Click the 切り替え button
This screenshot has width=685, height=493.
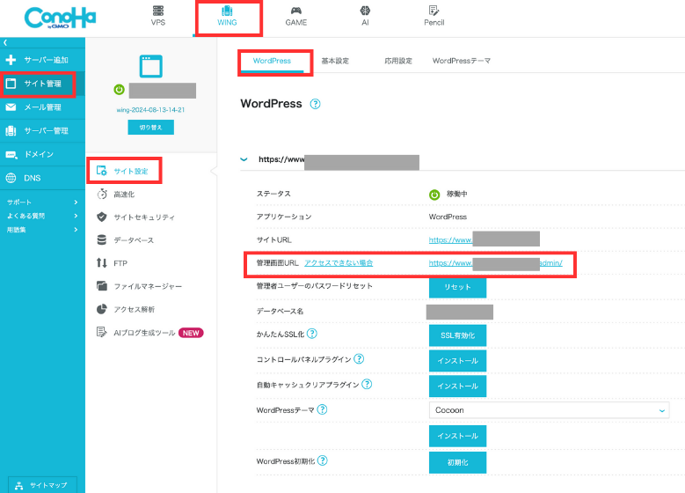(x=150, y=128)
